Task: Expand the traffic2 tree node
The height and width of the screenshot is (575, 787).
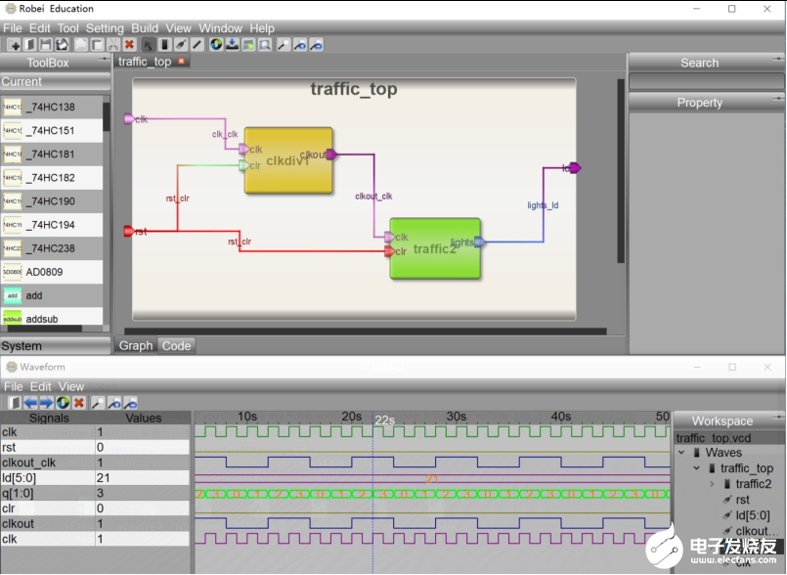Action: pos(712,484)
